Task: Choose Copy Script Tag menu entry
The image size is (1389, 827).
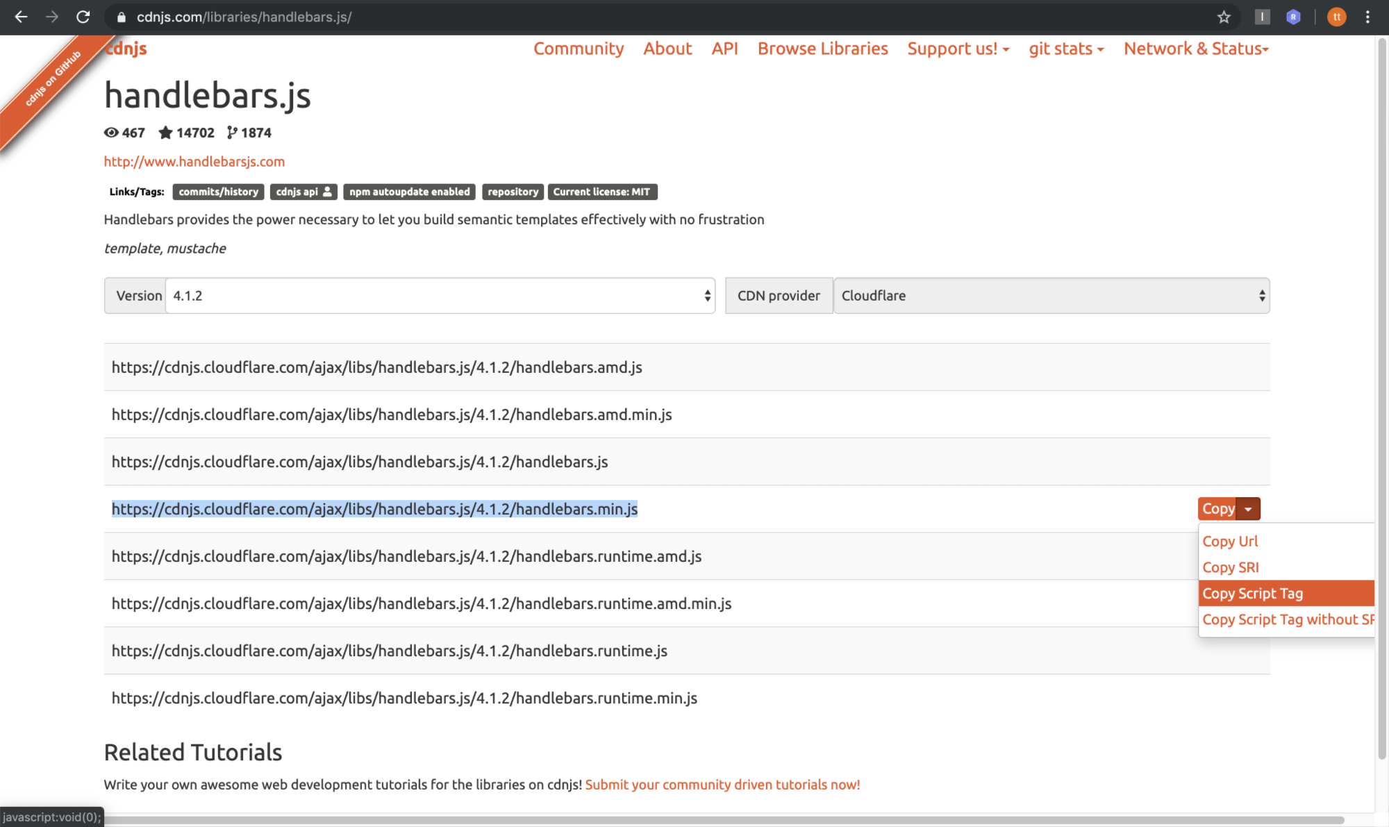Action: click(1252, 594)
